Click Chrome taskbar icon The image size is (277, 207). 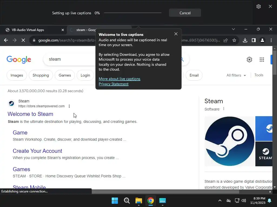(x=150, y=201)
